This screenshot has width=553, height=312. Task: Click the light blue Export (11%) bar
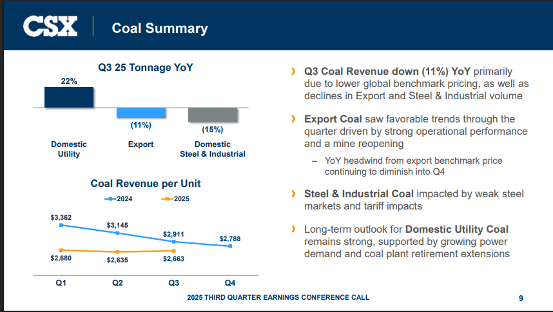[141, 113]
